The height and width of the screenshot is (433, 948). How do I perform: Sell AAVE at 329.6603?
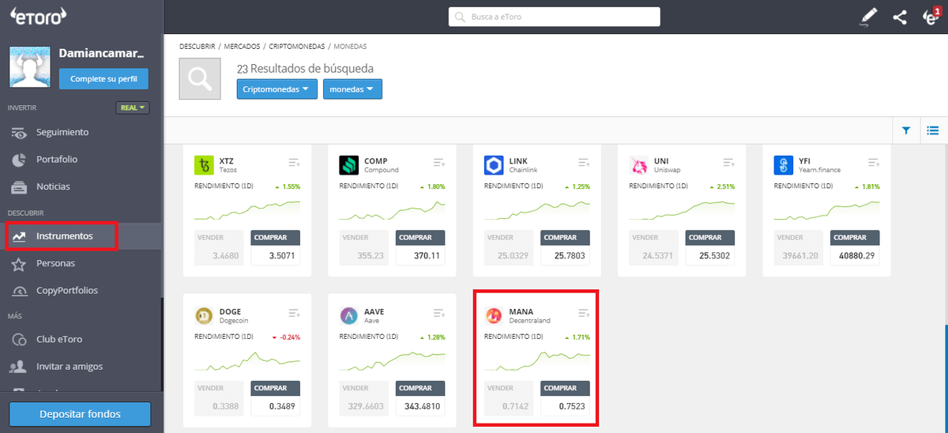(364, 398)
